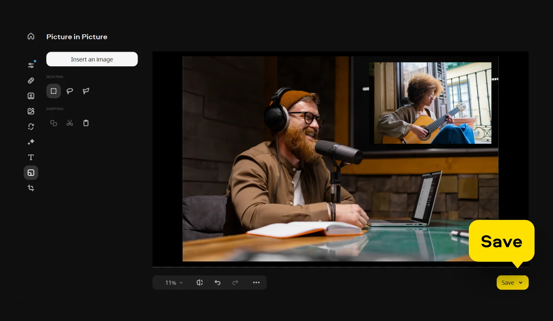Open the Save options dropdown arrow

pyautogui.click(x=520, y=283)
